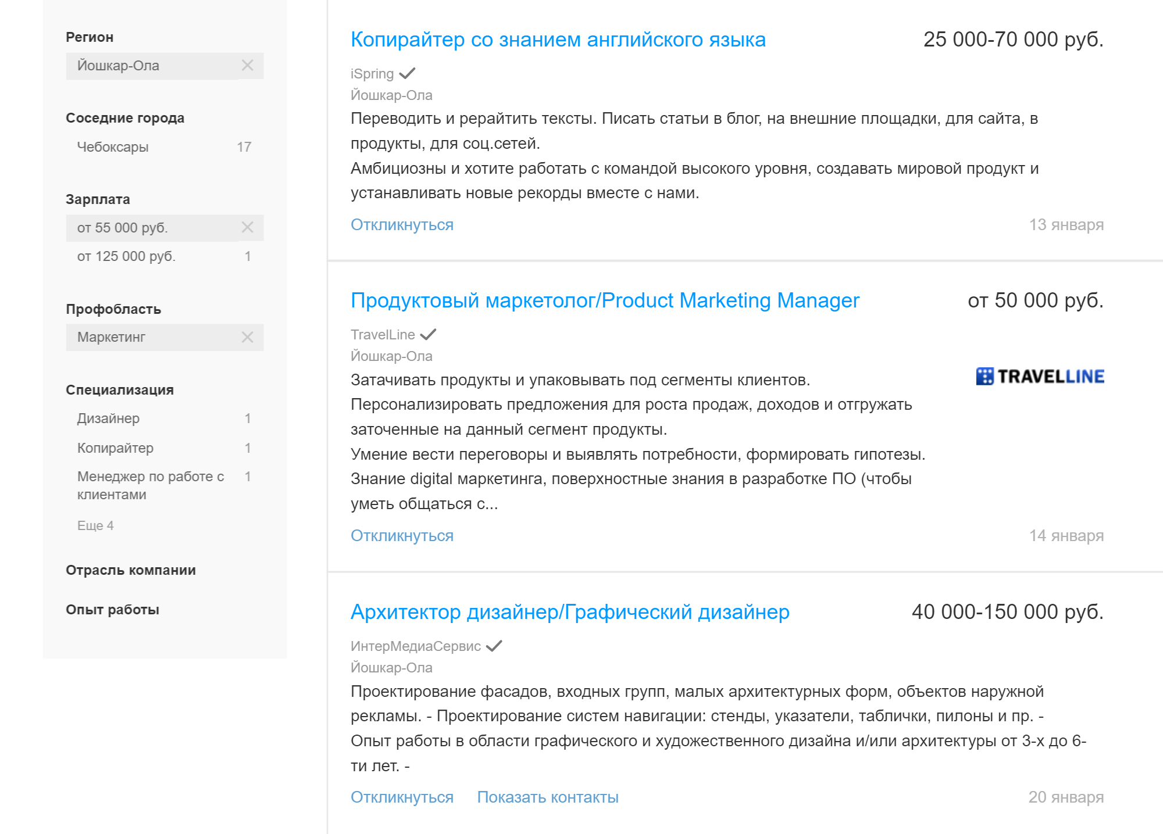
Task: Click Откликнуться under the TravelLine vacancy
Action: pos(402,536)
